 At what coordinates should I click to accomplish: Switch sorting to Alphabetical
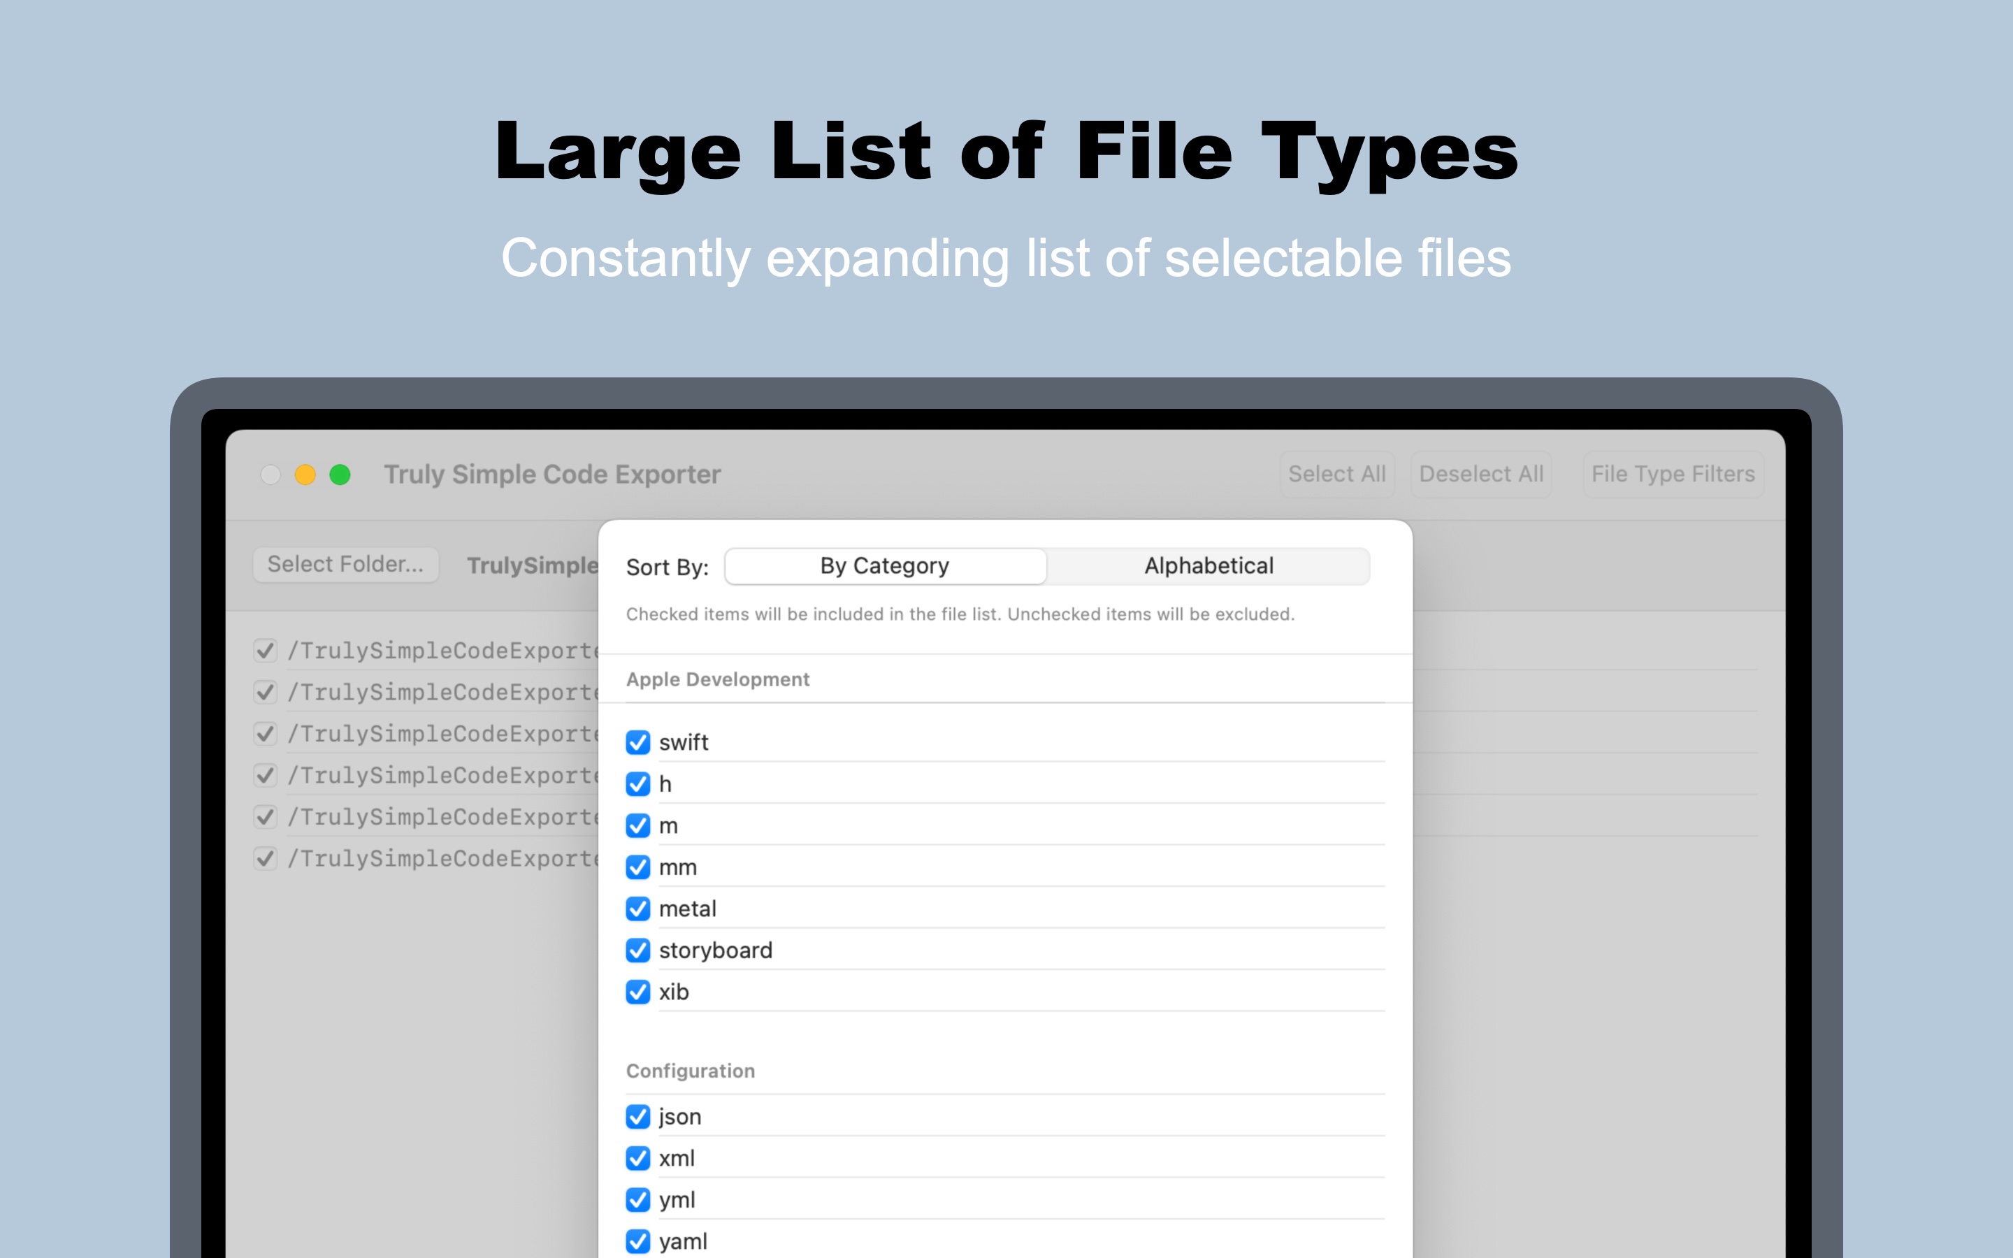(x=1208, y=566)
